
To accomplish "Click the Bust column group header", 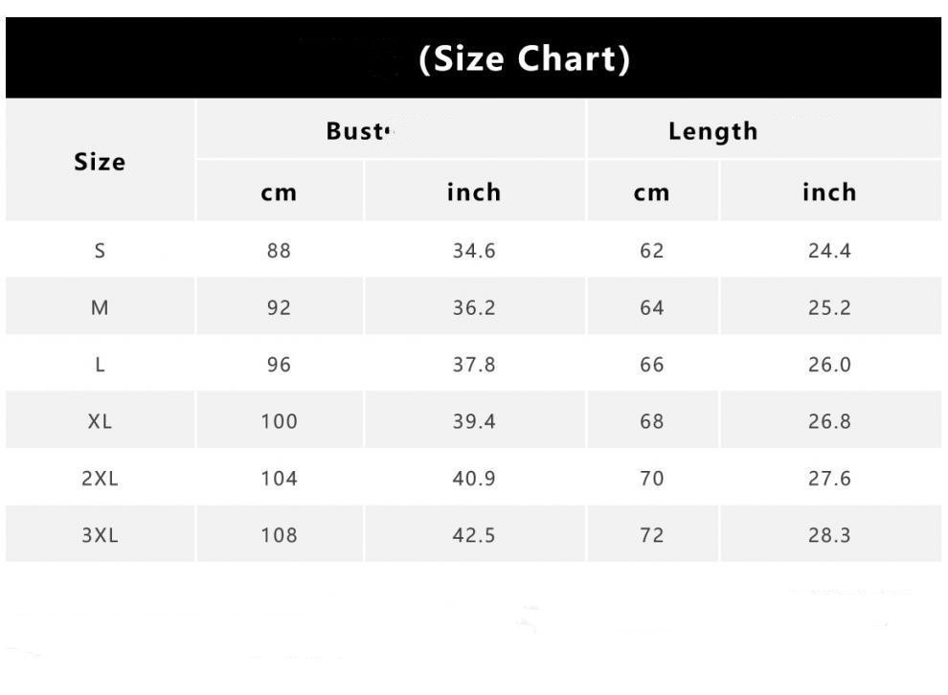I will pyautogui.click(x=359, y=131).
